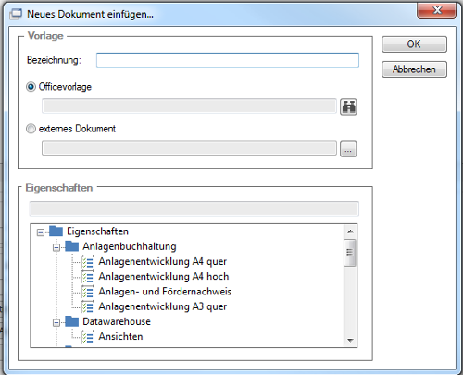Viewport: 463px width, 375px height.
Task: Select the Officevorlage radio button
Action: 31,87
